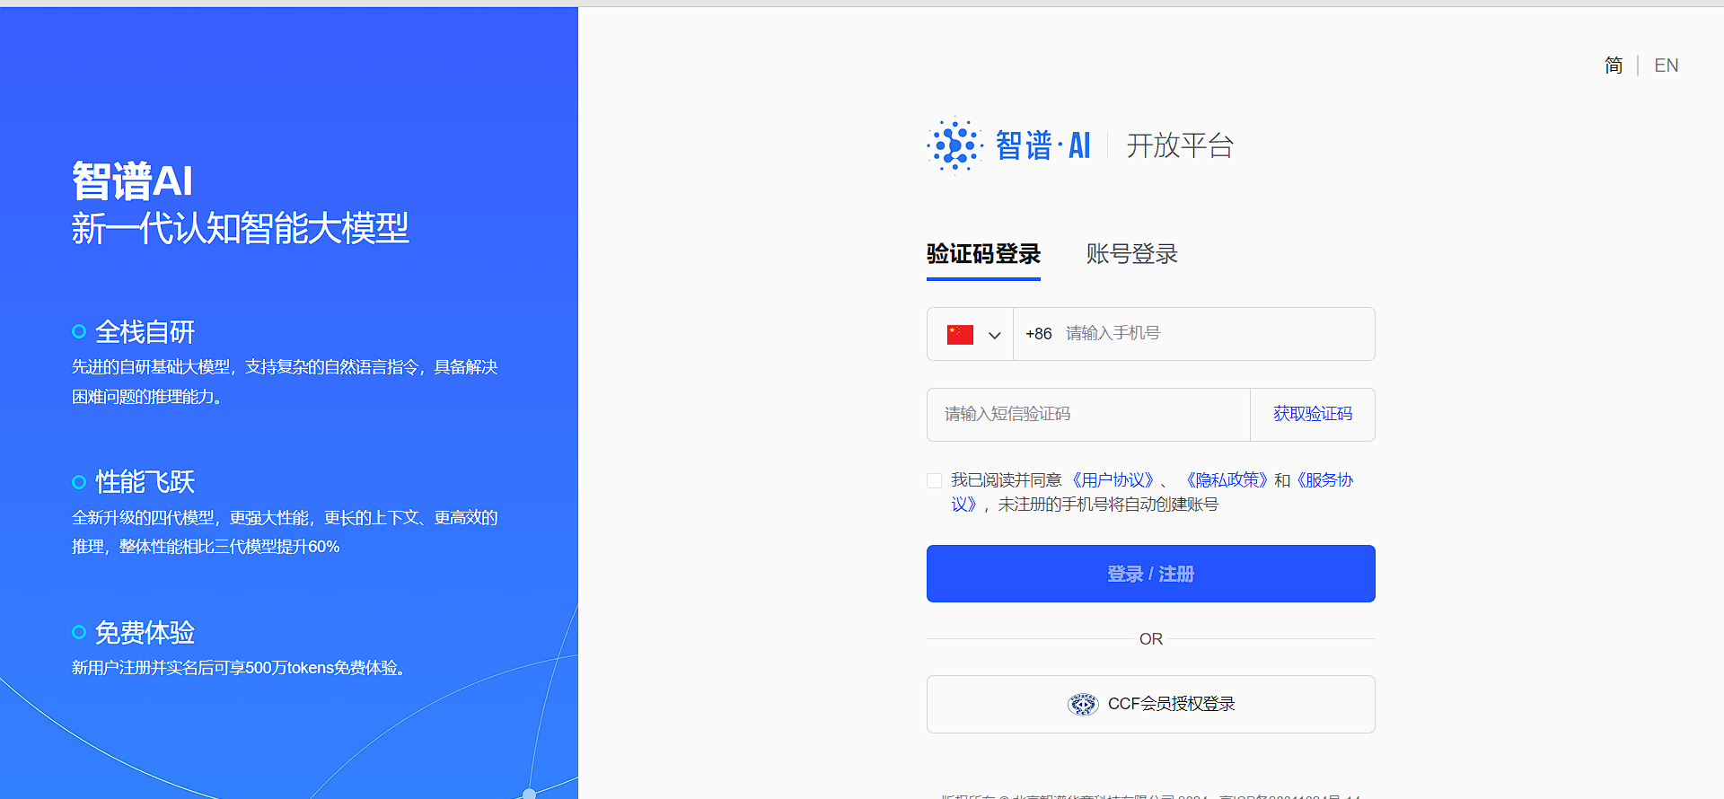Click the Zhipu AI dotted logo icon
Viewport: 1724px width, 799px height.
pos(954,145)
